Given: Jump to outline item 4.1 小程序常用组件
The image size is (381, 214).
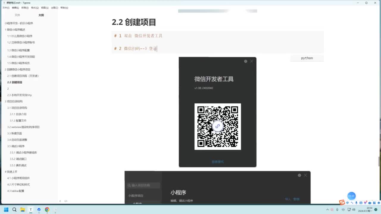Looking at the screenshot, I should [x=18, y=178].
